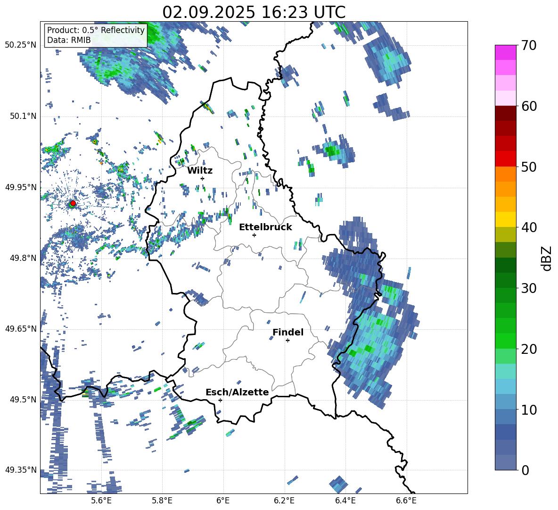Click the Esch/Alzette station cross marker

tap(220, 400)
